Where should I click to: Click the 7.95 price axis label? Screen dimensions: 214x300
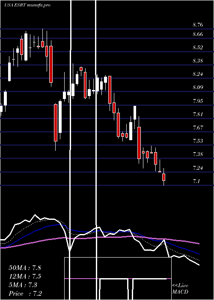coord(198,101)
